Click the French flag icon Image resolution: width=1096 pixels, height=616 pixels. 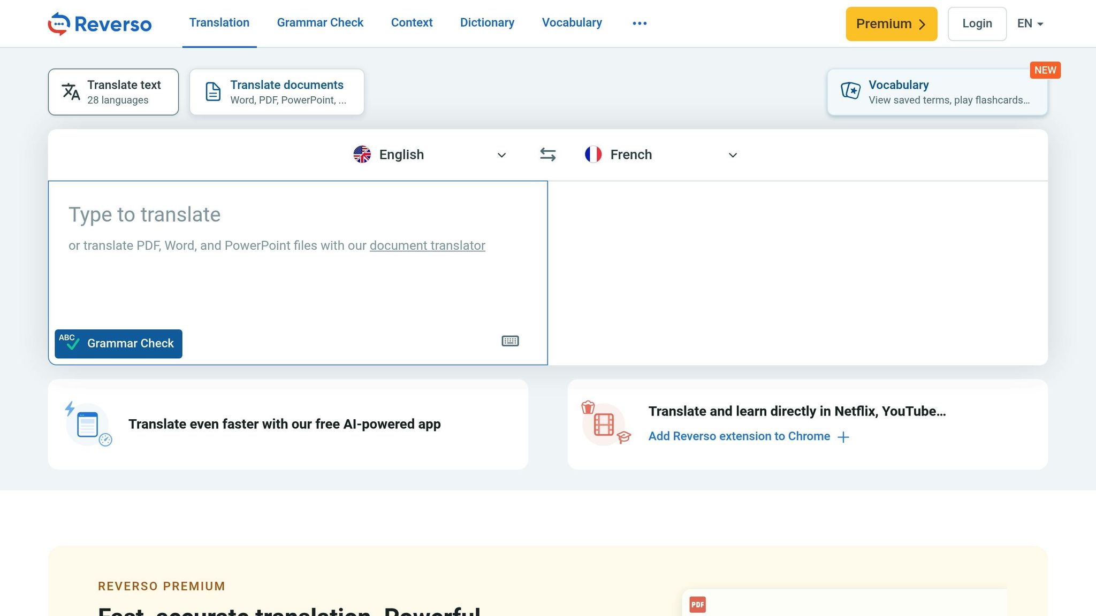tap(593, 155)
